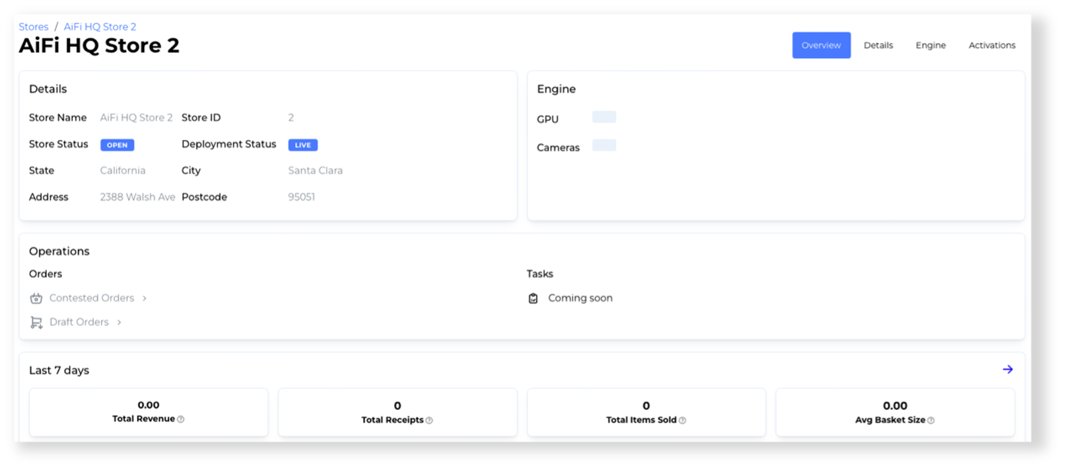
Task: Click the Avg Basket Size help icon
Action: tap(931, 420)
